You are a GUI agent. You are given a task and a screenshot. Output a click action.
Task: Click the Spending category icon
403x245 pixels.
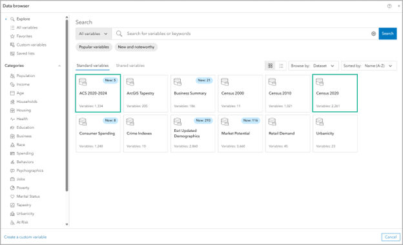[x=12, y=153]
